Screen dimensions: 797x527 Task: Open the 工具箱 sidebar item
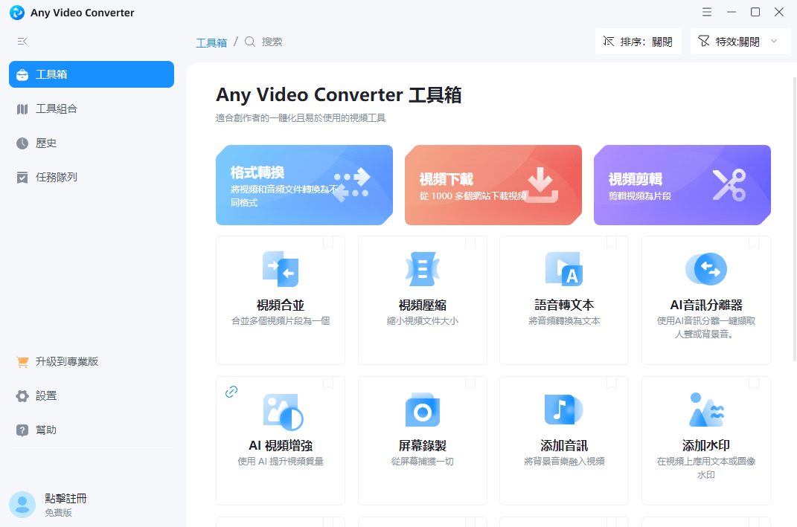[92, 74]
